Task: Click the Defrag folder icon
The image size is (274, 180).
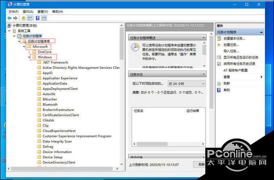Action: click(x=39, y=147)
